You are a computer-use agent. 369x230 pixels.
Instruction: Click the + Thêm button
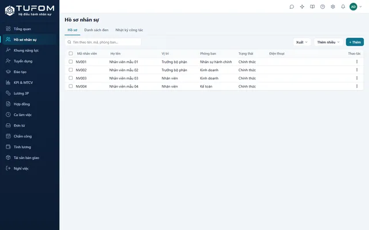coord(355,42)
